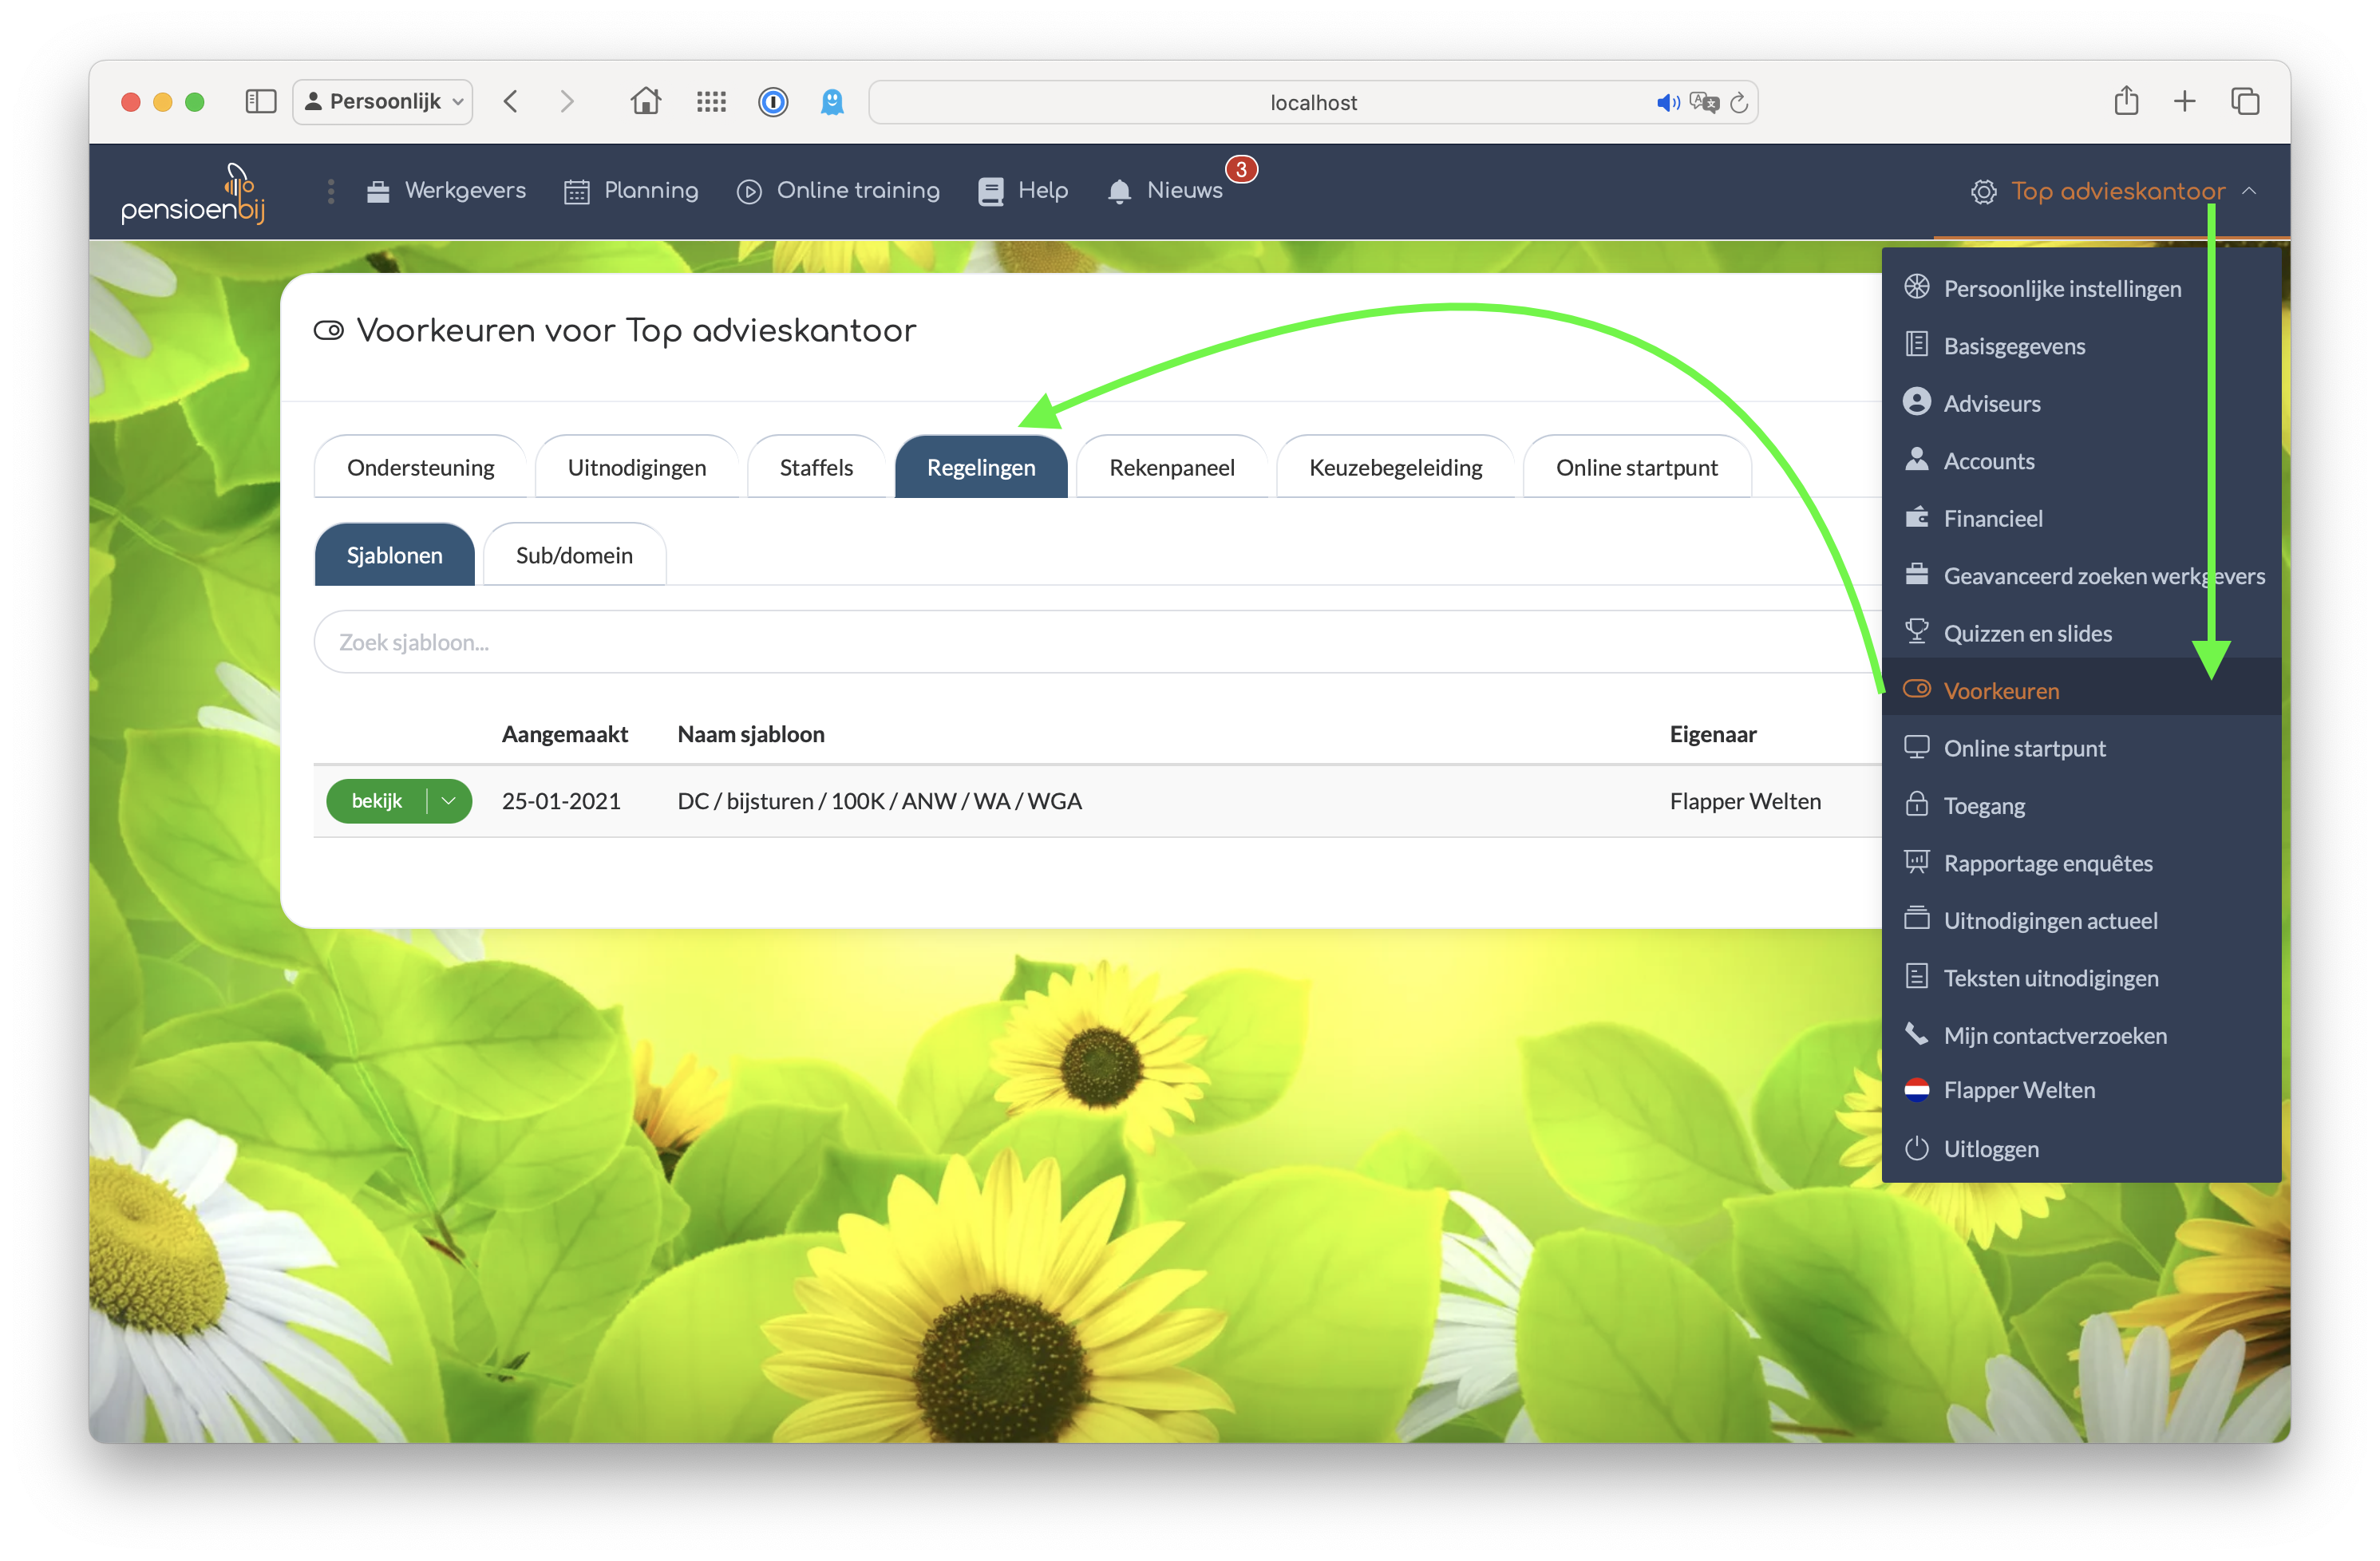Select Voorkeuren in the dropdown menu

point(2081,690)
